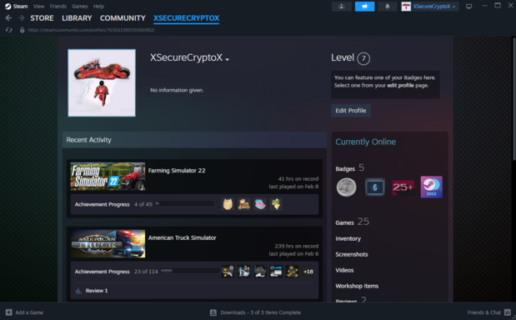Expand the XSecureCryptoX profile name dropdown arrow
The image size is (516, 320).
pyautogui.click(x=227, y=59)
